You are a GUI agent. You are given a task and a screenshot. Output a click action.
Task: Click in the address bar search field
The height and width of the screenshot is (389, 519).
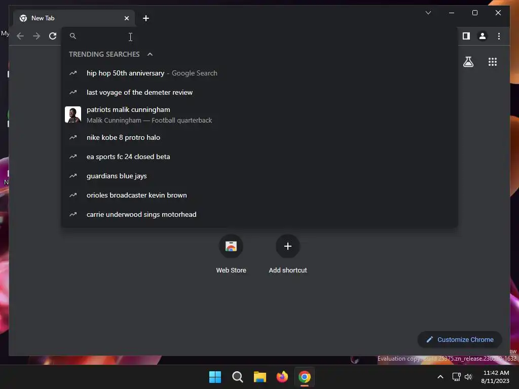259,36
